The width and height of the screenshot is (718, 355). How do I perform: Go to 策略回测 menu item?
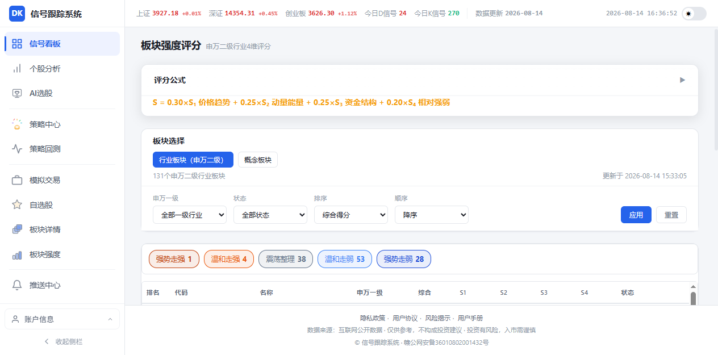tap(62, 149)
